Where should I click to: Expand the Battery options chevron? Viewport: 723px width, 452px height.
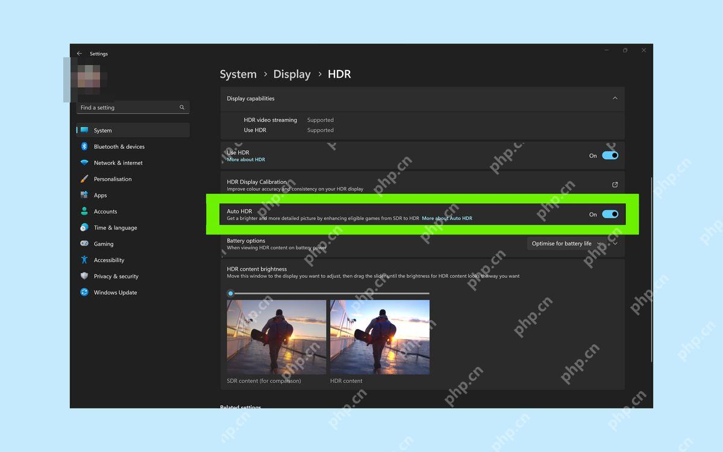(615, 244)
